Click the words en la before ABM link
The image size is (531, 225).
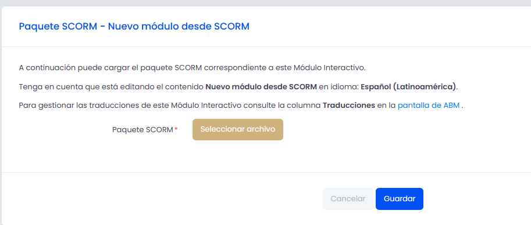click(x=386, y=106)
